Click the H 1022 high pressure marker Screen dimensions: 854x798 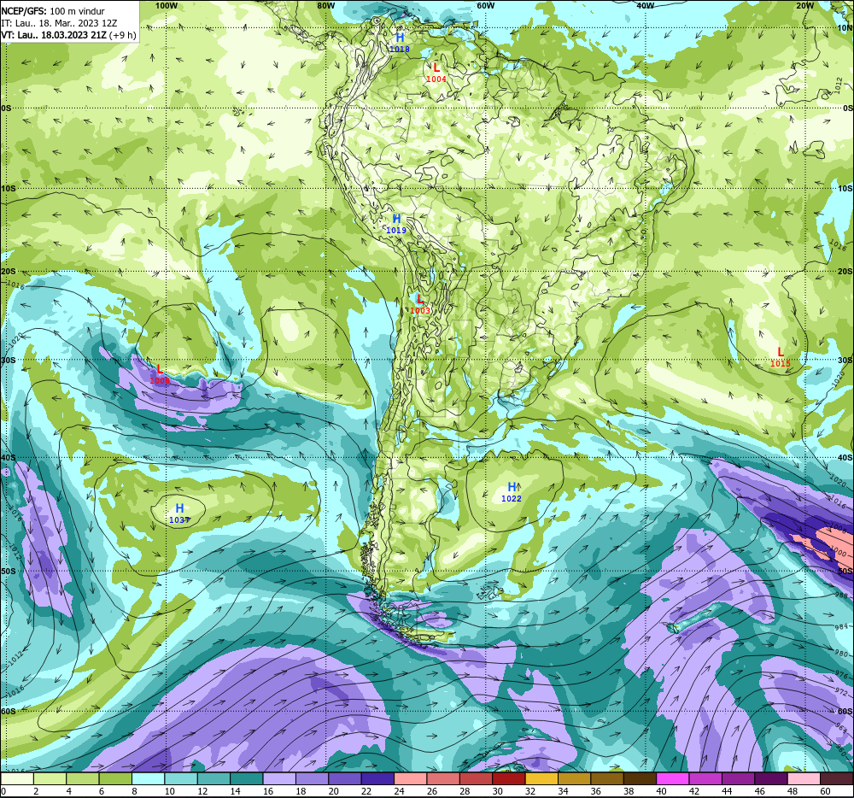click(512, 492)
